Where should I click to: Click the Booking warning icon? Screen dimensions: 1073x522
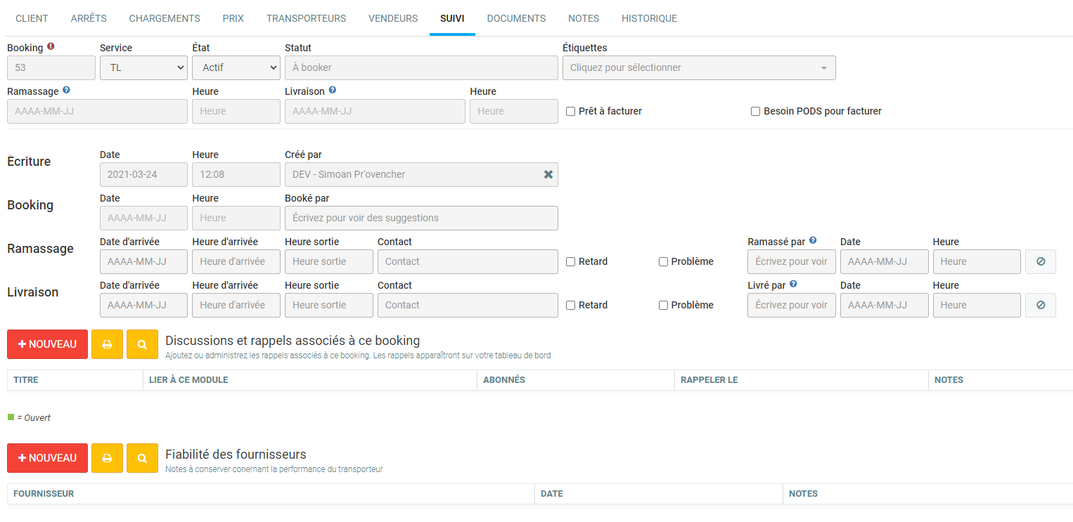pos(51,47)
